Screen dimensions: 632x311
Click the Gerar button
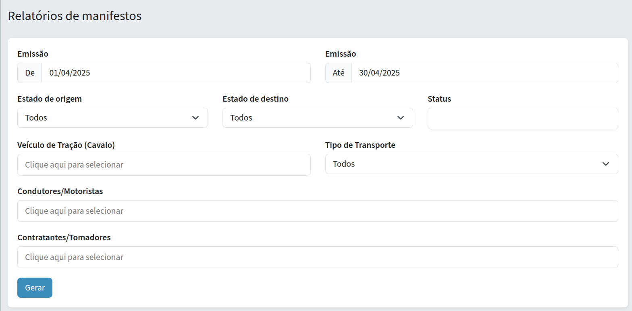tap(35, 288)
